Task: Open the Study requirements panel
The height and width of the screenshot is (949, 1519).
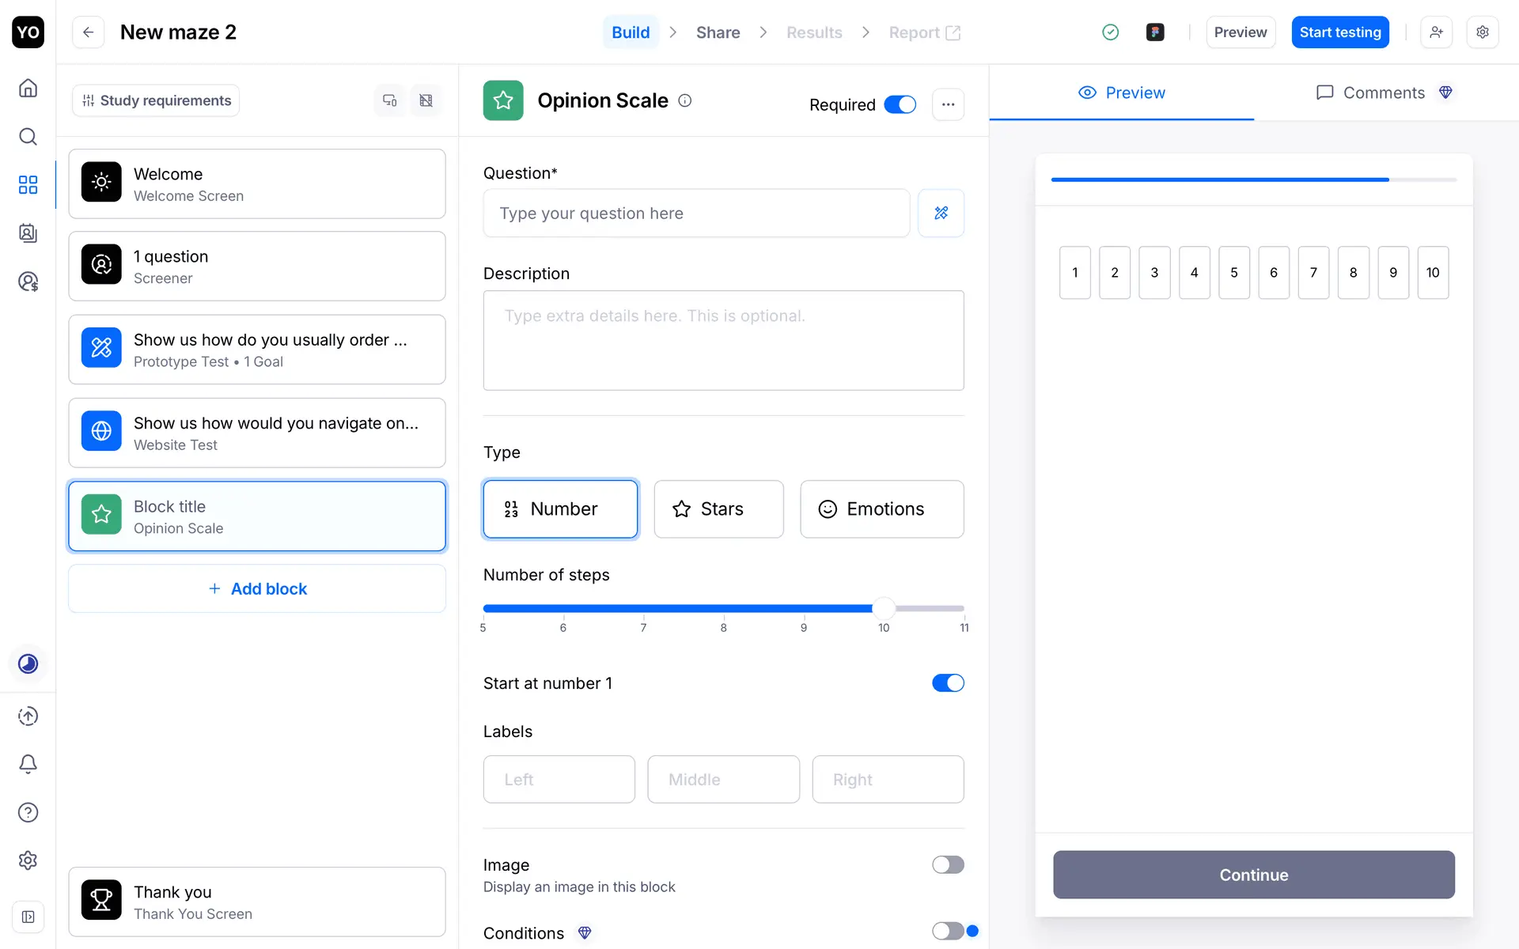Action: 156,100
